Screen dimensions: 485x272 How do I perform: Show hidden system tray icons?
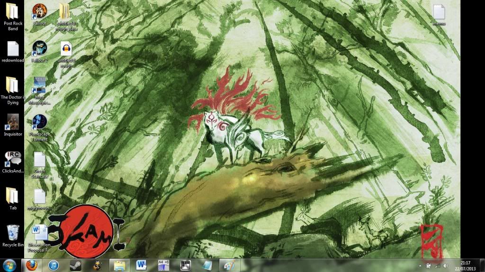[420, 266]
